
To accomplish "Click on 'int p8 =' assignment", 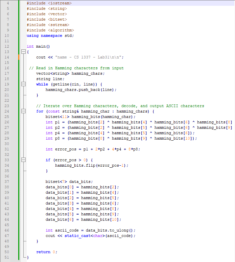I will (x=55, y=138).
